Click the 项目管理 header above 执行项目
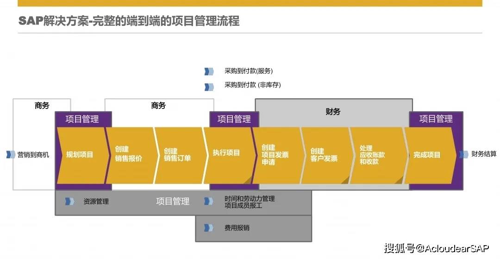 (x=234, y=119)
